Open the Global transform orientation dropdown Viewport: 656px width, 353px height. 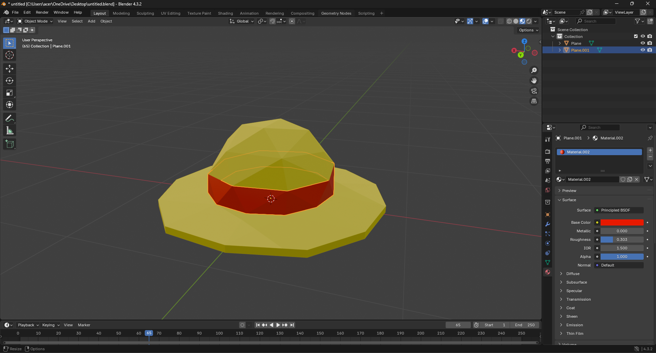coord(242,21)
